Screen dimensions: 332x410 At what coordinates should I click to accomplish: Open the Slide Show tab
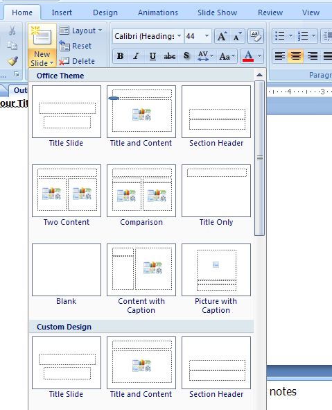click(x=217, y=12)
